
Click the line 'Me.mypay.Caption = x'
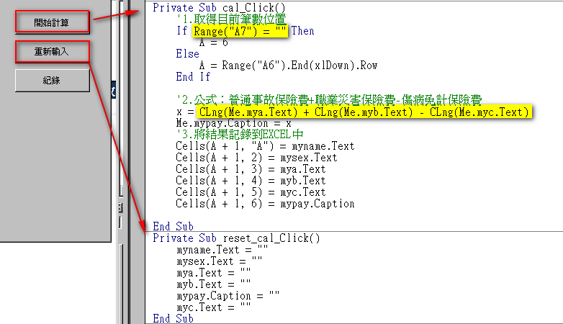click(233, 123)
